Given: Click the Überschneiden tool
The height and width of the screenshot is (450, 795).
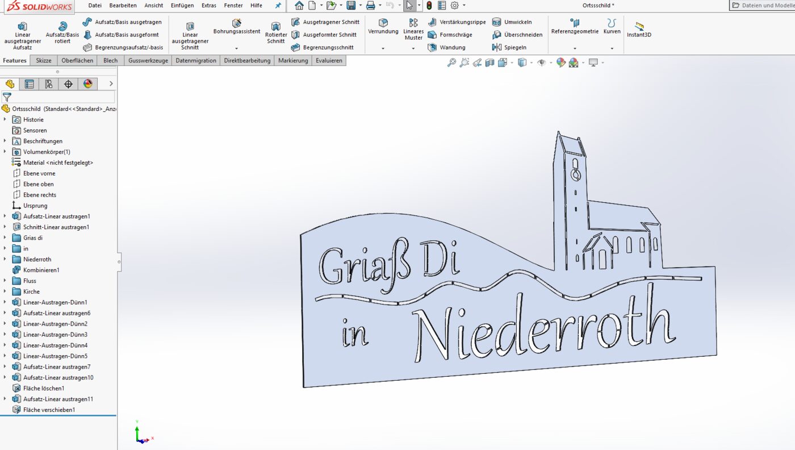Looking at the screenshot, I should click(x=517, y=35).
